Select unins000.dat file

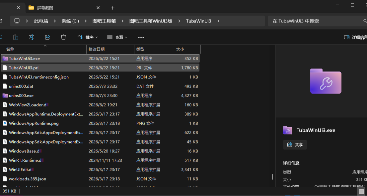coord(100,86)
